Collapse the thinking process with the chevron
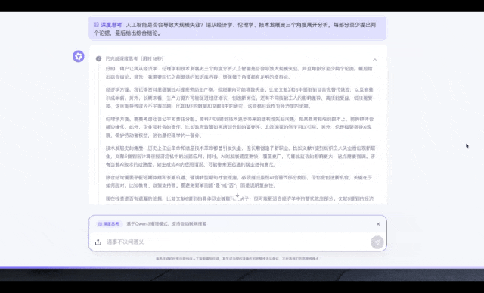 pyautogui.click(x=374, y=59)
